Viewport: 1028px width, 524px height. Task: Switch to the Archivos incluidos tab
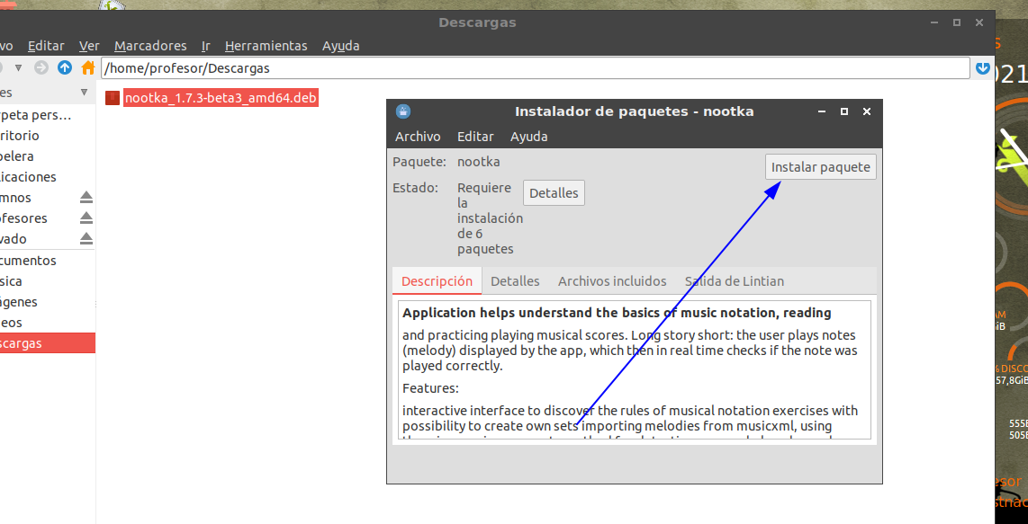(612, 281)
